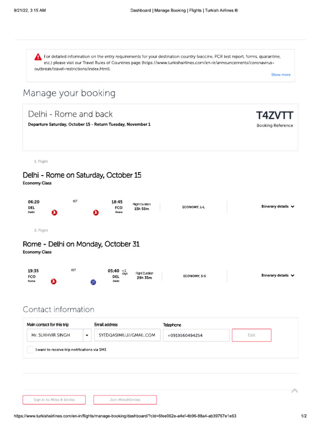320x426 pixels.
Task: Enable trip notifications via SMS checkbox
Action: click(30, 350)
